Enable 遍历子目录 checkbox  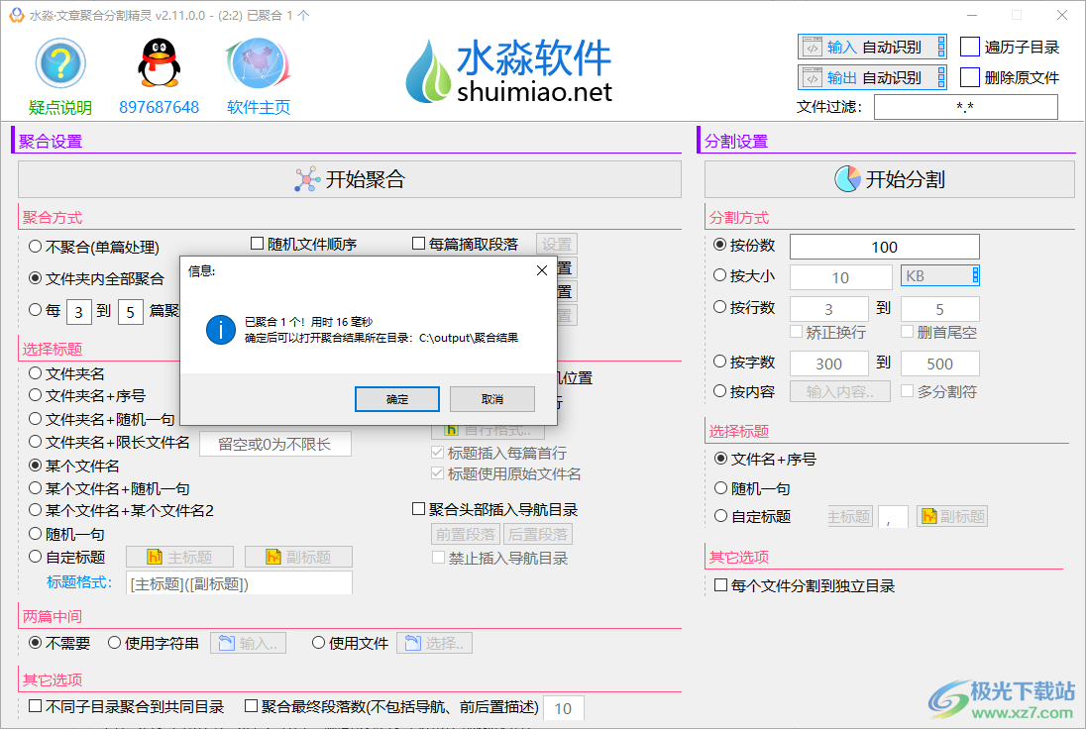tap(970, 48)
